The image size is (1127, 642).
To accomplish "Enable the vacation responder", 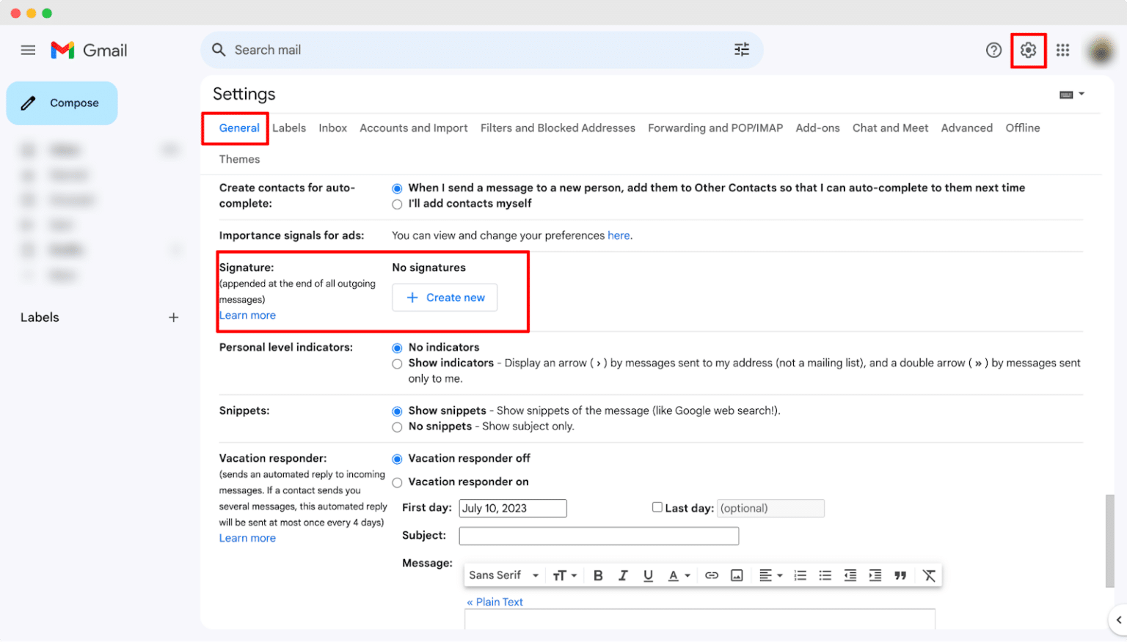I will (397, 482).
